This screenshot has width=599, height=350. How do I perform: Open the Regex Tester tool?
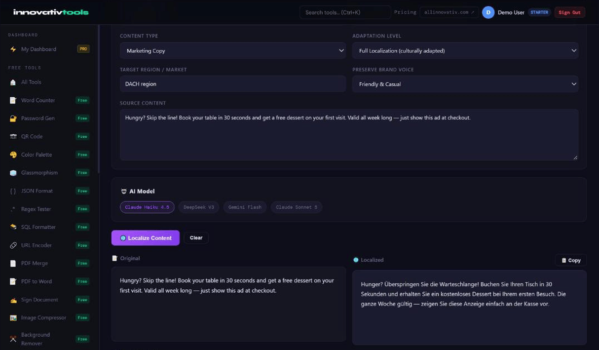point(49,209)
